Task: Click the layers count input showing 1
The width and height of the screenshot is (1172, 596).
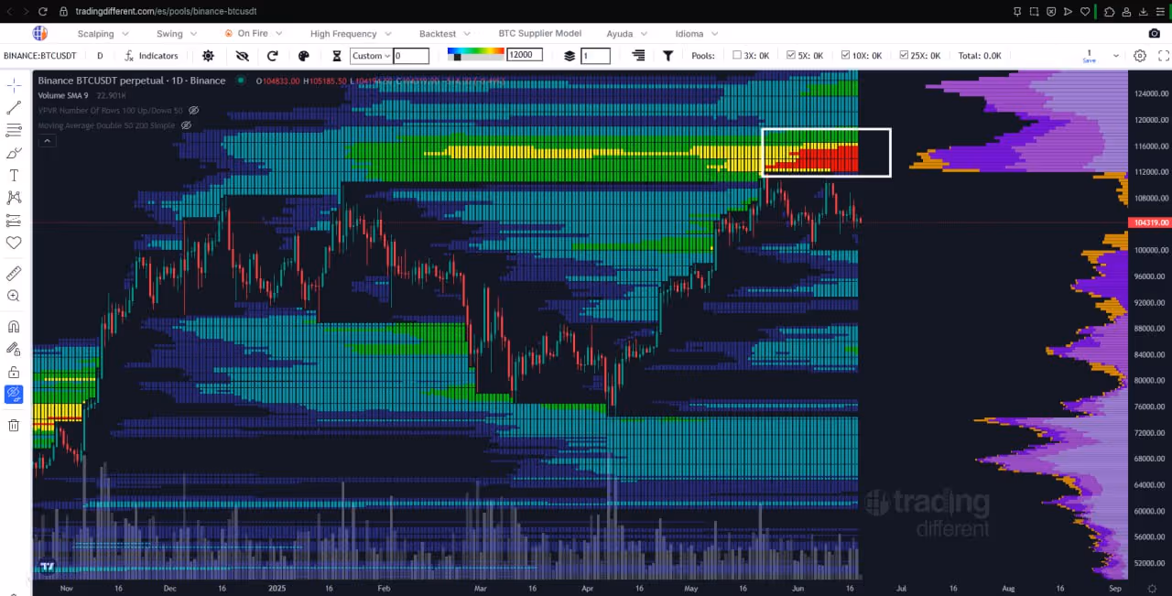Action: point(595,56)
